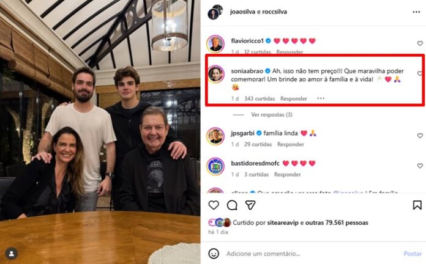Click the Postar button

tap(413, 253)
